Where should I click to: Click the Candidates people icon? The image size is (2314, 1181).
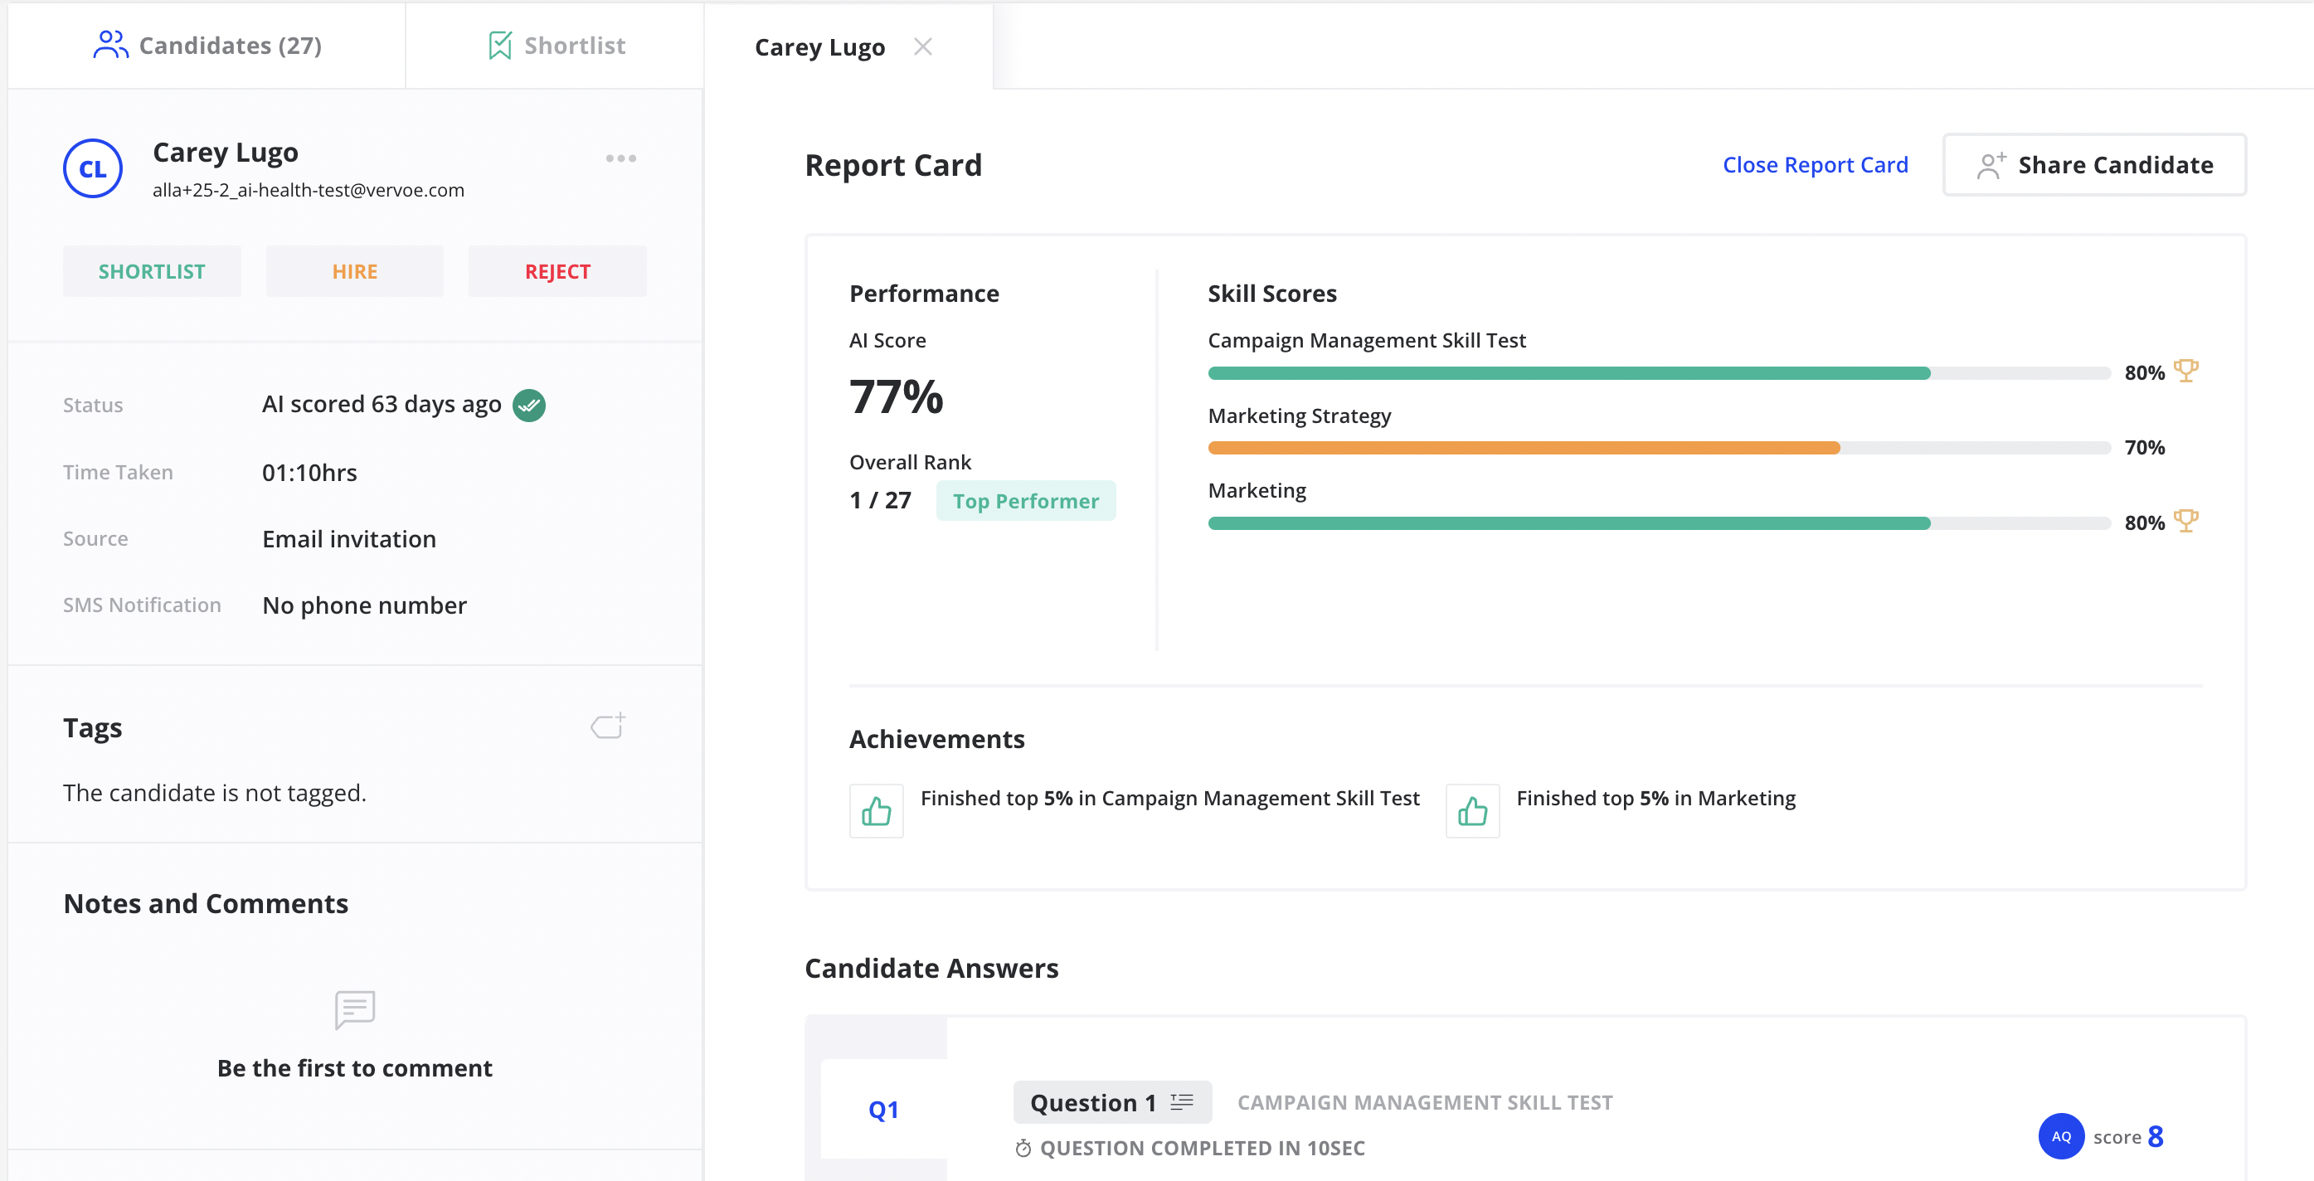point(110,45)
